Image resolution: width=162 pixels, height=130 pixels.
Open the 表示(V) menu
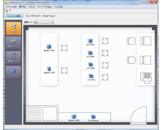coord(23,7)
